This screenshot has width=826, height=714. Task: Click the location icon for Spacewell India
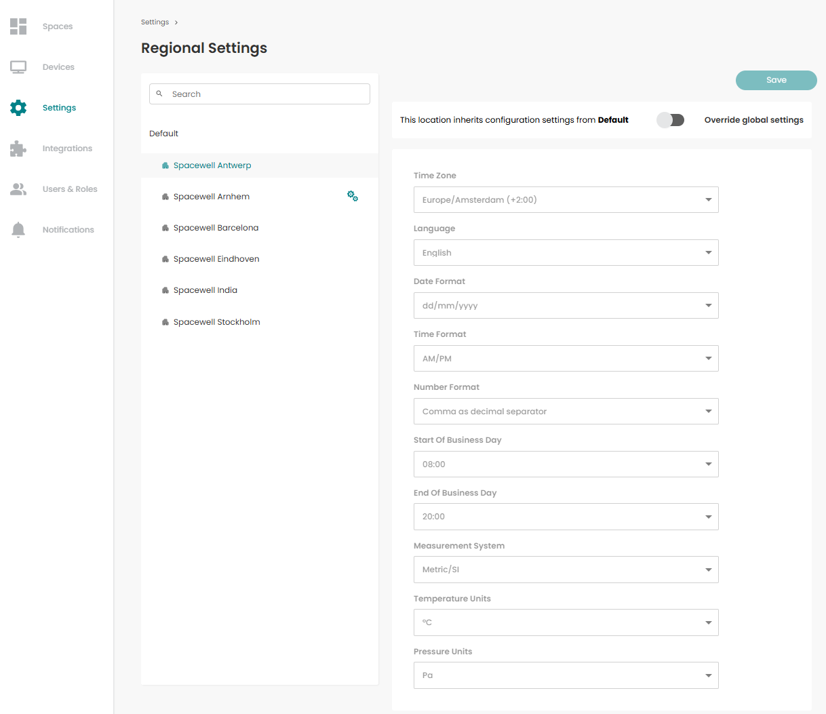[x=165, y=290]
